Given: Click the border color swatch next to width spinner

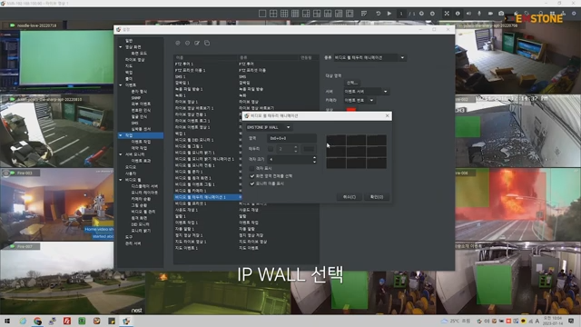Looking at the screenshot, I should (x=309, y=149).
